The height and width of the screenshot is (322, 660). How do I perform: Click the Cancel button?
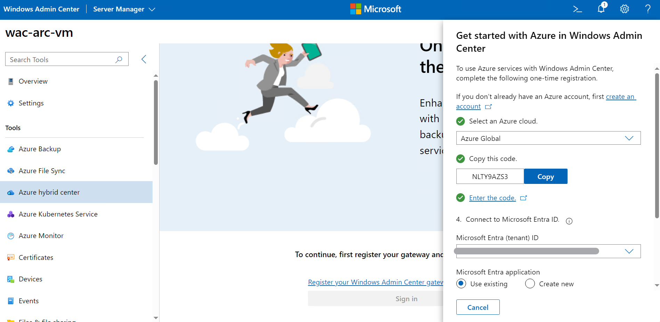pyautogui.click(x=478, y=307)
